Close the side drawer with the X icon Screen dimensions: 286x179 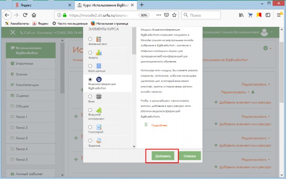(x=13, y=32)
